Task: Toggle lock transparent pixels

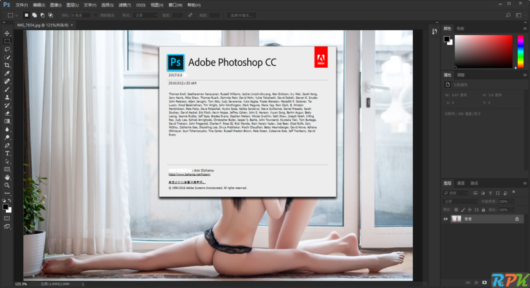Action: click(x=456, y=210)
